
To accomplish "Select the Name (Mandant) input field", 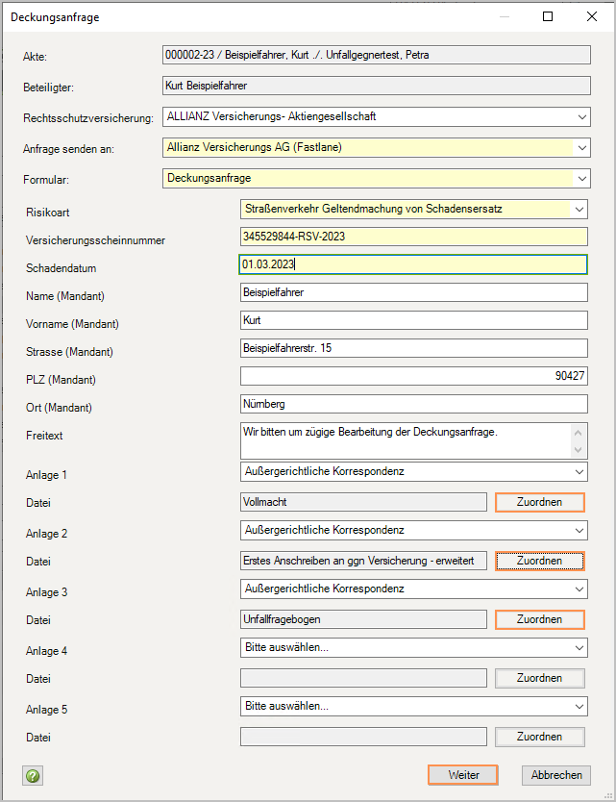I will tap(413, 292).
